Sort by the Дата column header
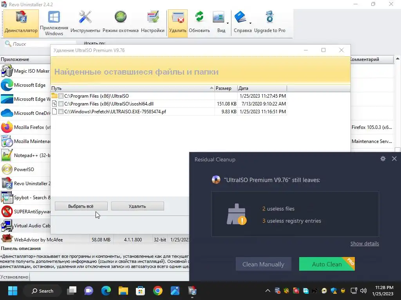401x300 pixels. coord(262,88)
